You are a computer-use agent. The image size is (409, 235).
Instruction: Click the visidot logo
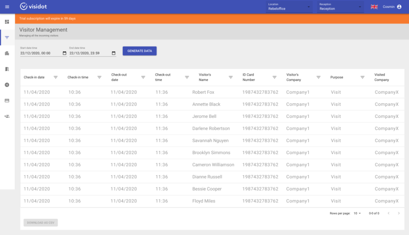coord(34,6)
